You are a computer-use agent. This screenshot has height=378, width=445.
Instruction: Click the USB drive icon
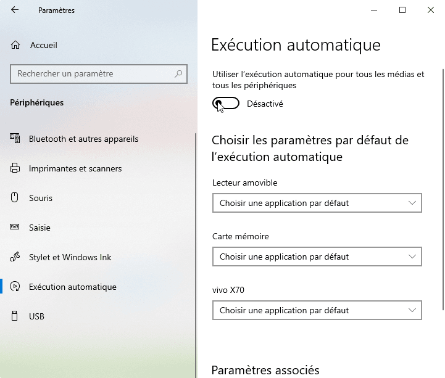[14, 316]
